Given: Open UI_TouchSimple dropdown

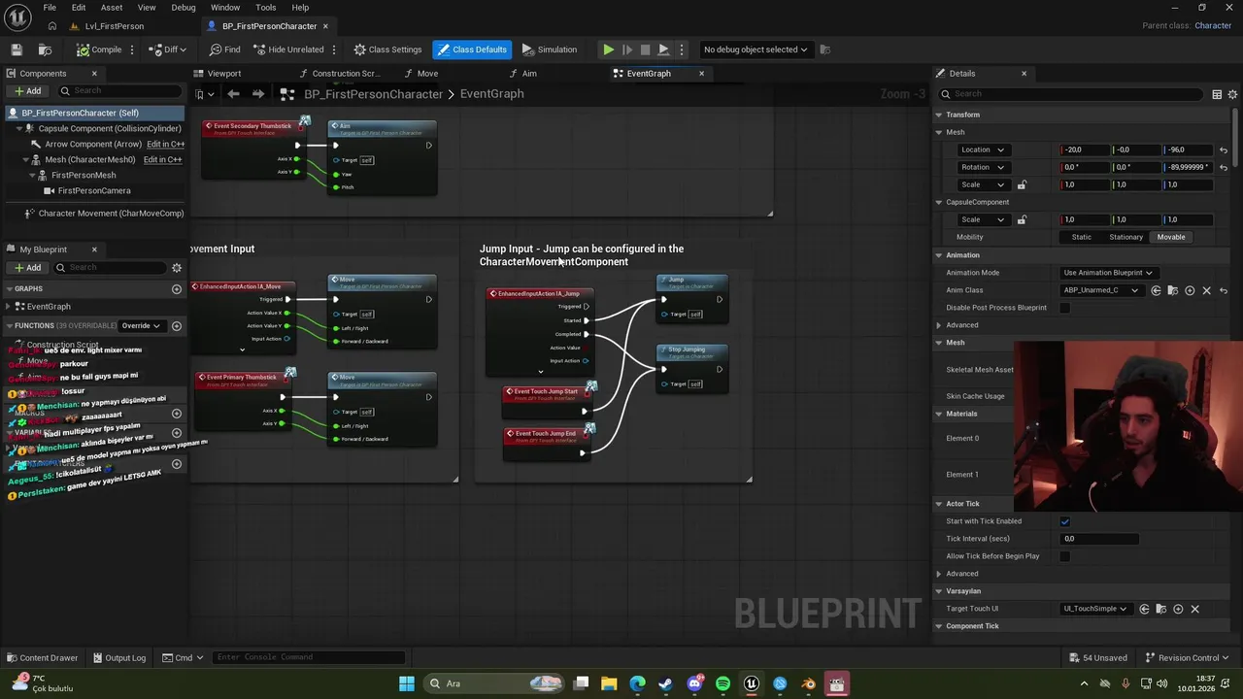Looking at the screenshot, I should [1095, 609].
